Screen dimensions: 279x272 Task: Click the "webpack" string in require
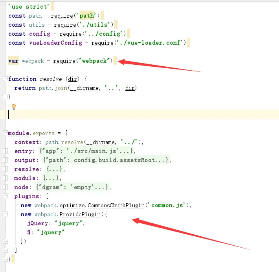tap(94, 61)
